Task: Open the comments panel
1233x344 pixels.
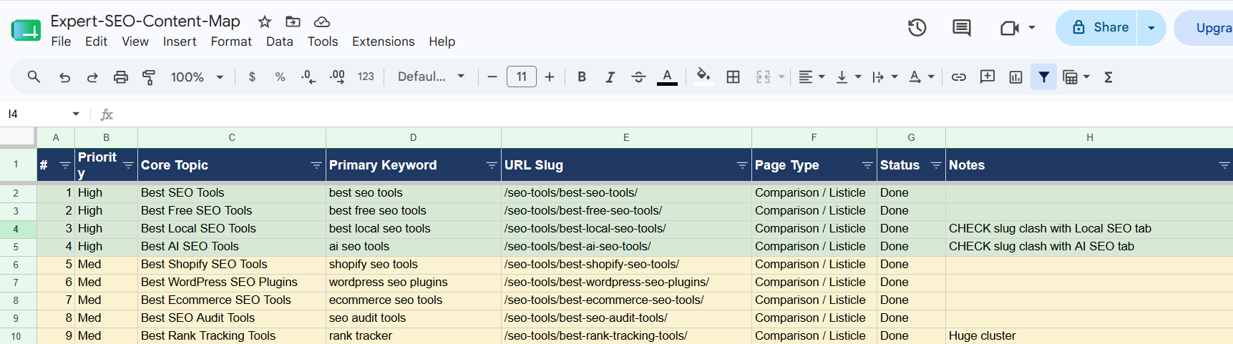Action: [962, 28]
